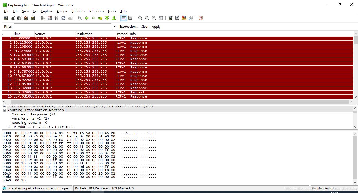
Task: Apply the display filter
Action: (156, 27)
